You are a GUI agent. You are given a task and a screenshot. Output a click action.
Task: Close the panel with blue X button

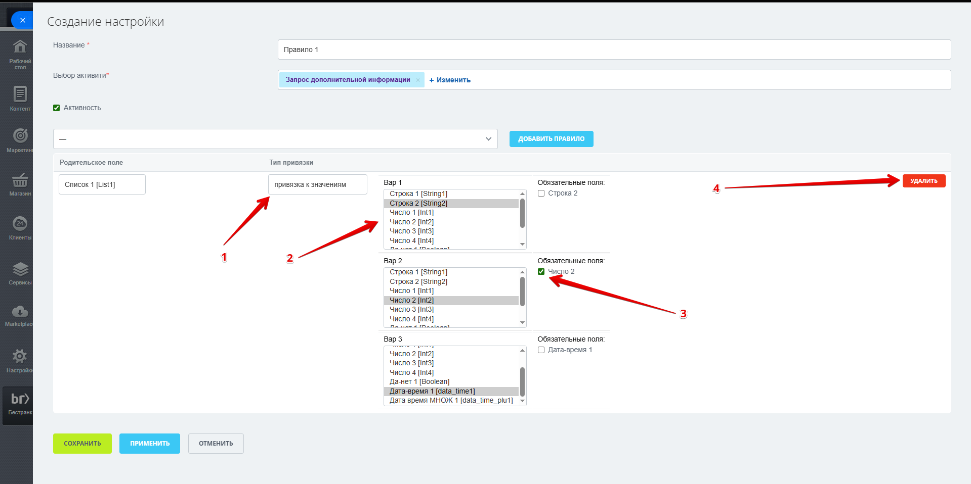(22, 20)
